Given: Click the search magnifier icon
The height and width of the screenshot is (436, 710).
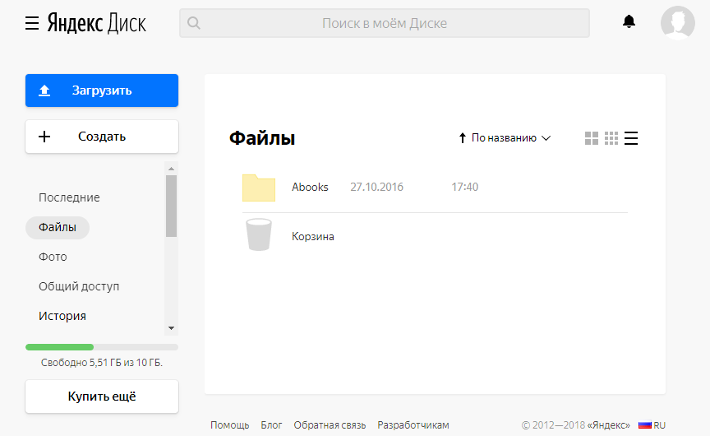Looking at the screenshot, I should point(194,23).
